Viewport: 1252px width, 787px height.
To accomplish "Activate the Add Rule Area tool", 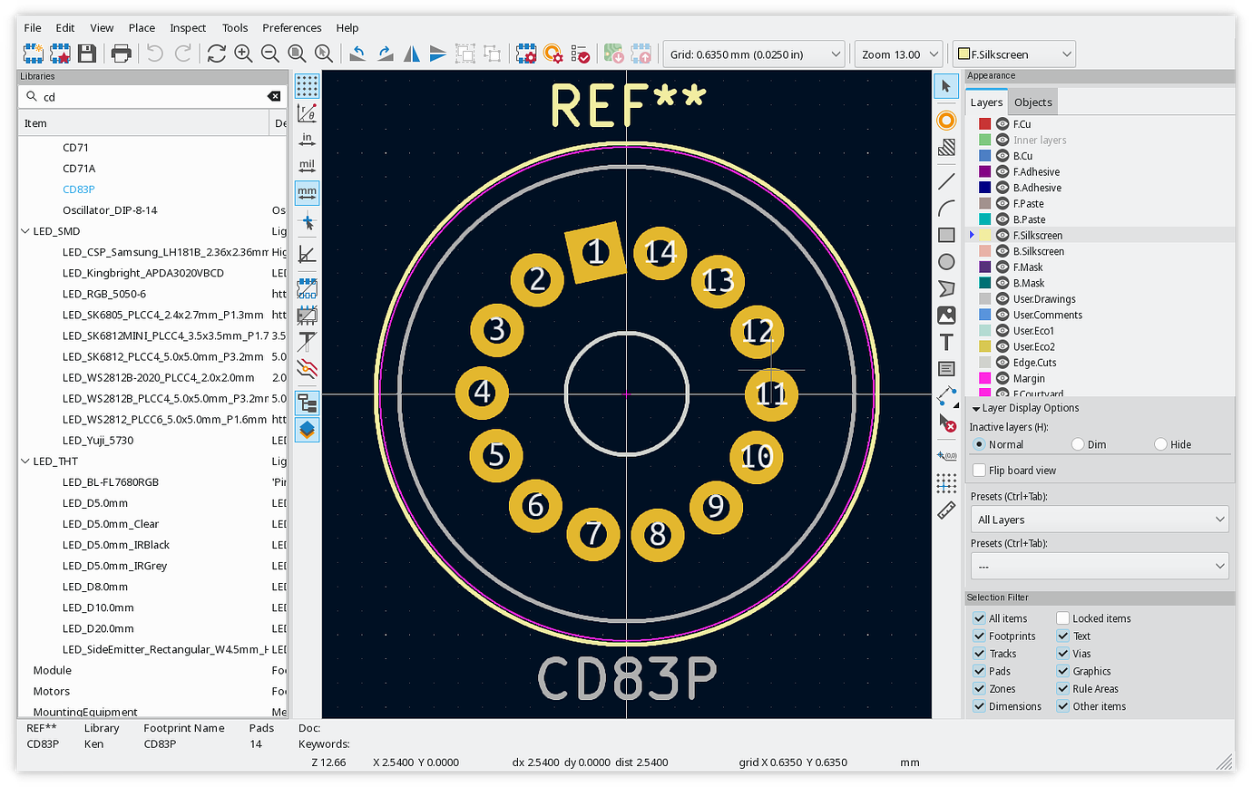I will [x=946, y=148].
